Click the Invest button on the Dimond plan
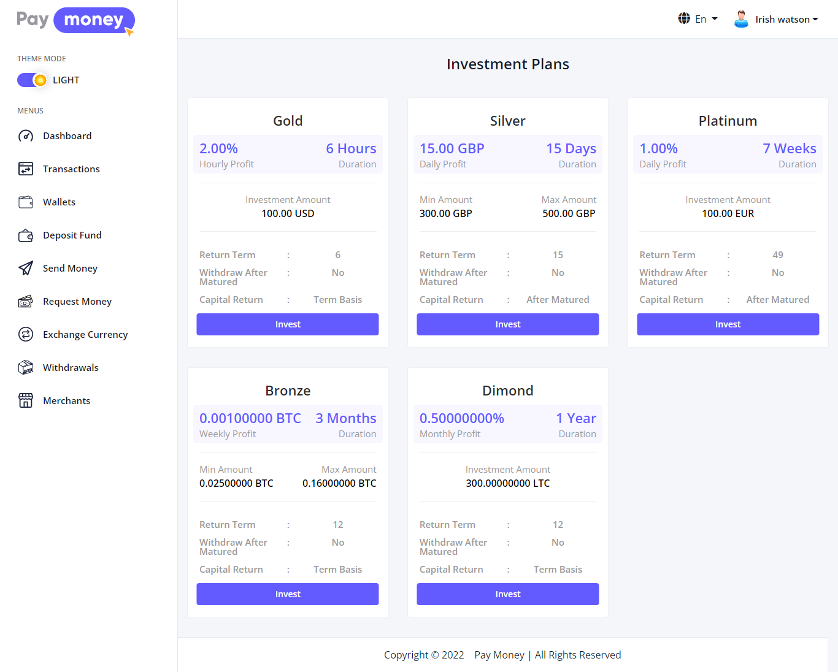 click(x=507, y=594)
